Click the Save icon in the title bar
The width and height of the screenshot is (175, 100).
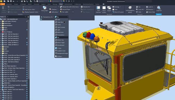pos(11,1)
